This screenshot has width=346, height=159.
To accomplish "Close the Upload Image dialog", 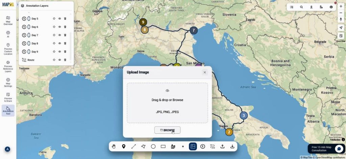I will 204,72.
